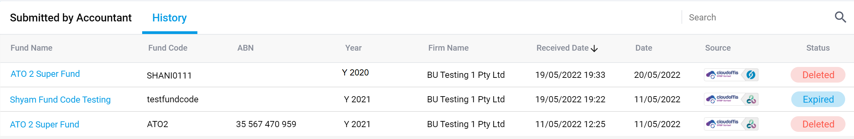
Task: Click cloudoffis source icon for SHANI0111 row
Action: tap(722, 75)
